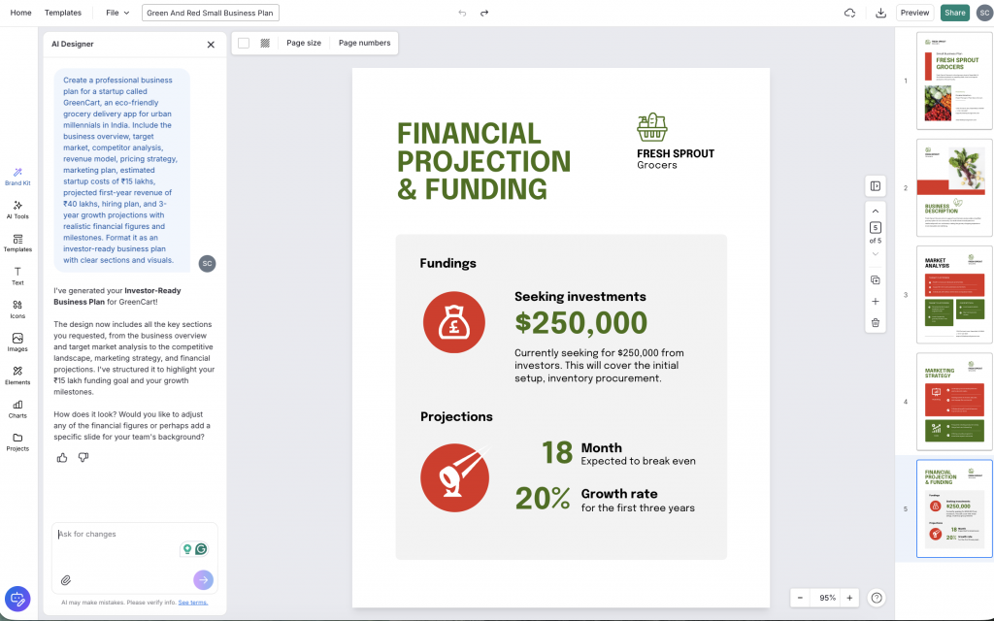Delete the current page
The height and width of the screenshot is (621, 994).
[876, 323]
